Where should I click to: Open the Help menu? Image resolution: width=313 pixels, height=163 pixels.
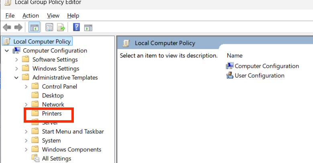73,16
